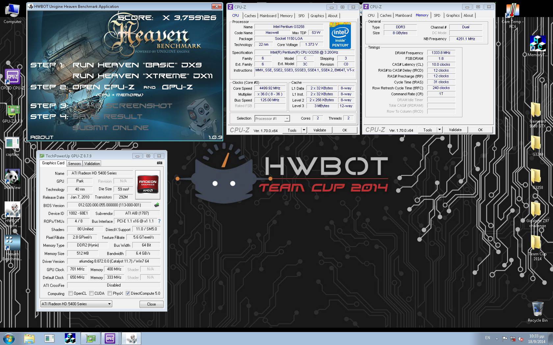Click Run Heaven "Xtreme" DX11
Screen dimensions: 553x345
tap(143, 76)
